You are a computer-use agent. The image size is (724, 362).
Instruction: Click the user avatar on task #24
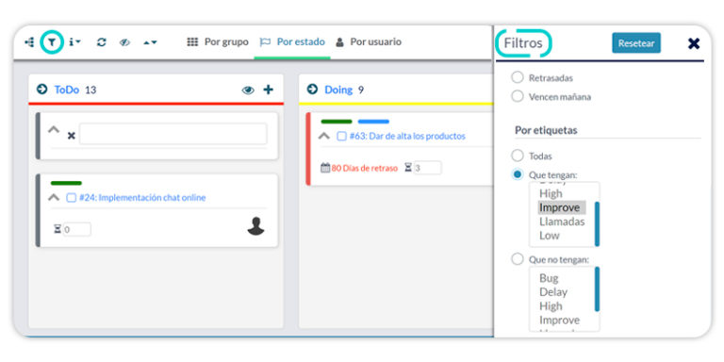pos(255,226)
